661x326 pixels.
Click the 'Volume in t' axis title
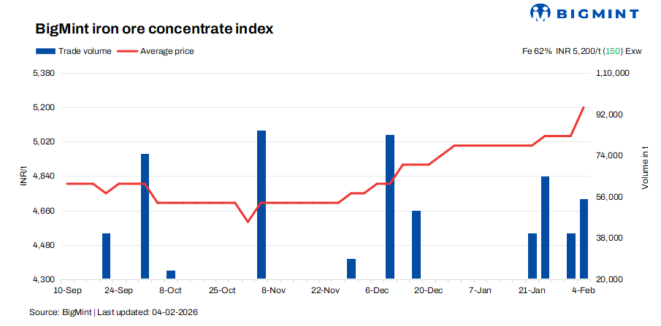[x=645, y=168]
